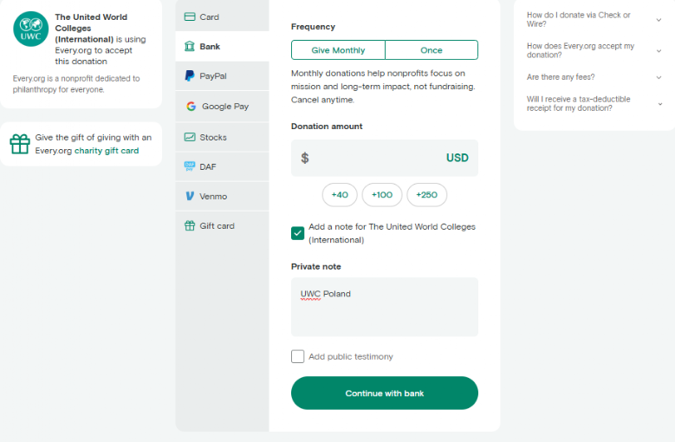This screenshot has height=442, width=675.
Task: Choose the Give Monthly tab
Action: 338,50
